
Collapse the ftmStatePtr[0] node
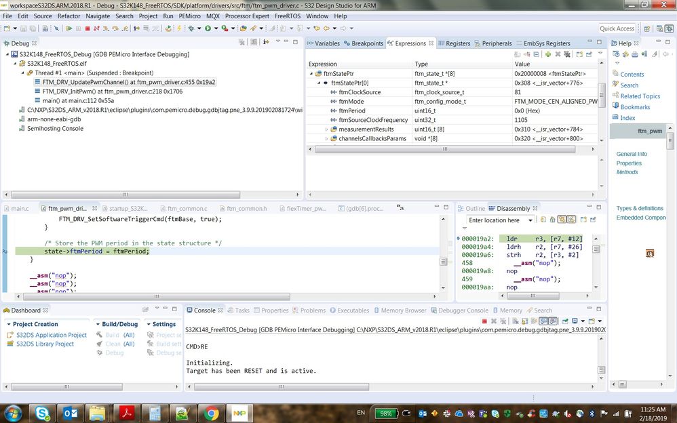[319, 83]
